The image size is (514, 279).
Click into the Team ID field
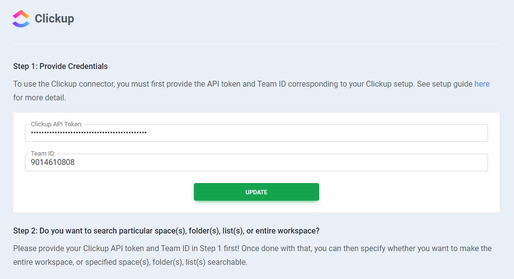coord(256,163)
